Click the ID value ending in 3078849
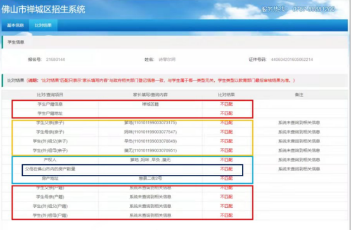The width and height of the screenshot is (351, 230). tap(150, 141)
